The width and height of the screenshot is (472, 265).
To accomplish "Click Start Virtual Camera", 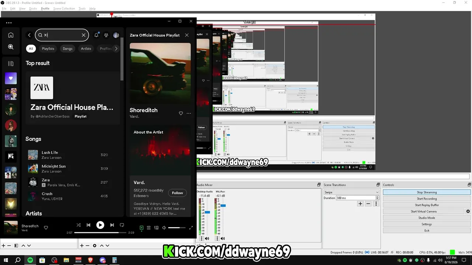I will point(424,211).
